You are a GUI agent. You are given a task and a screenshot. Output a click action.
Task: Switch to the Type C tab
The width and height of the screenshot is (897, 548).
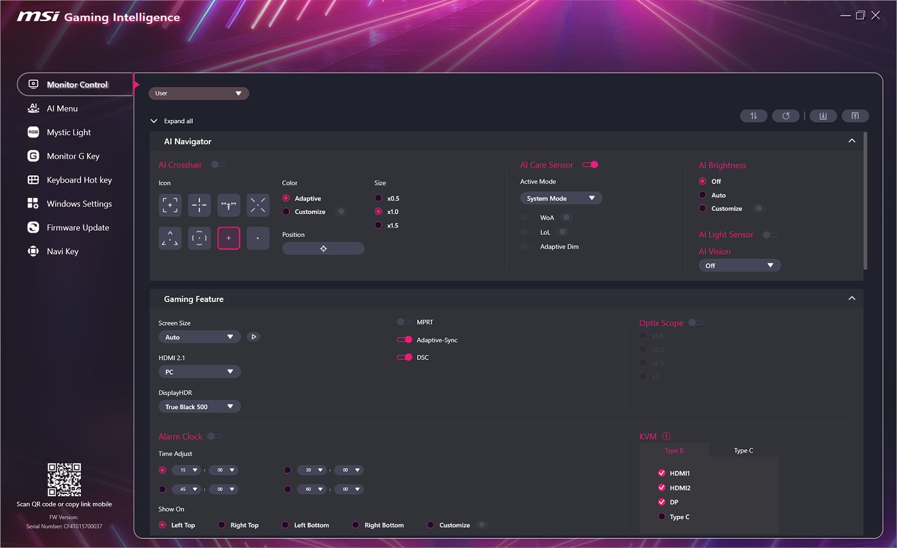[x=743, y=451]
